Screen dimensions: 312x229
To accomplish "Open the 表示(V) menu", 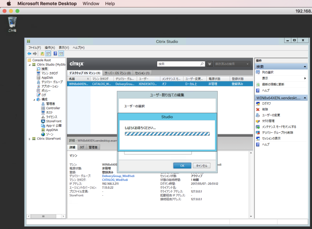I will pyautogui.click(x=64, y=48).
